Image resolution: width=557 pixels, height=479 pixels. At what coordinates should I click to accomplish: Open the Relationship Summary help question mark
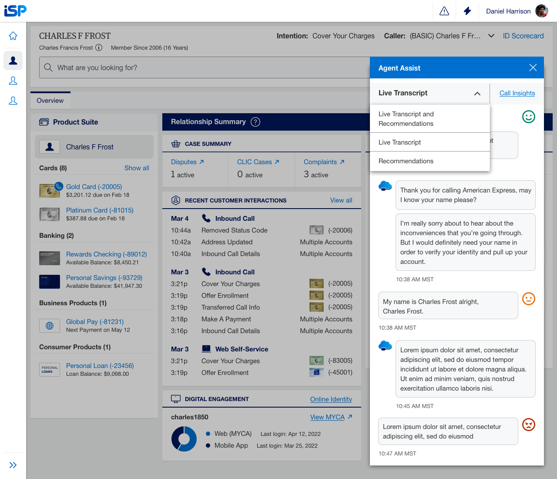tap(255, 122)
